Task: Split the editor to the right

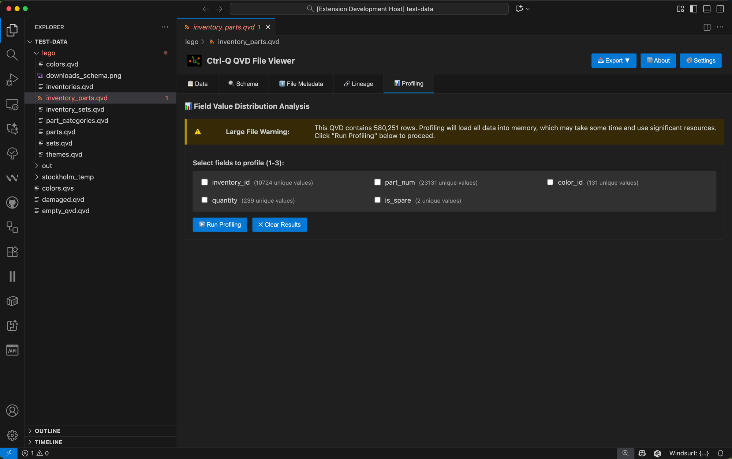Action: 707,27
